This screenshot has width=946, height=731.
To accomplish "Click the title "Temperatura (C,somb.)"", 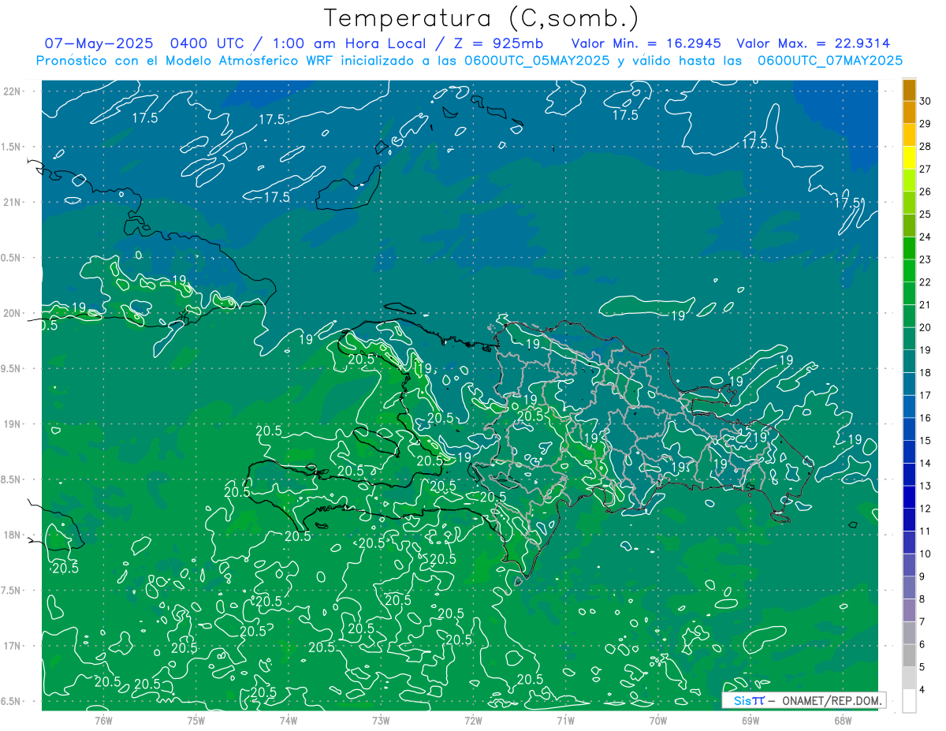I will [482, 18].
